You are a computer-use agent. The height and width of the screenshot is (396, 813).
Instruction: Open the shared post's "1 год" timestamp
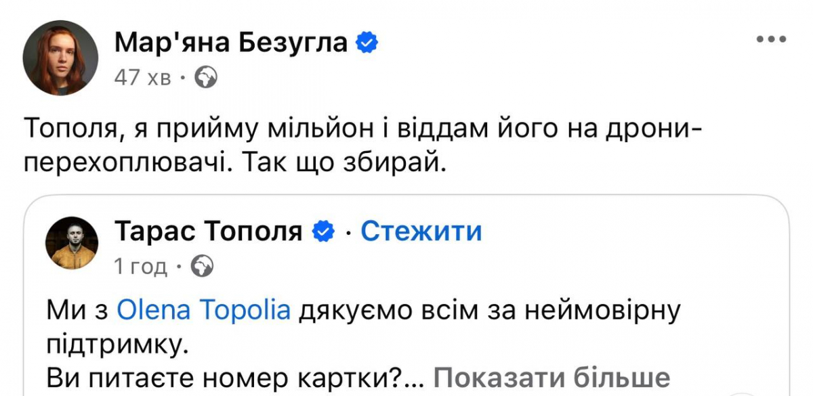(x=140, y=267)
